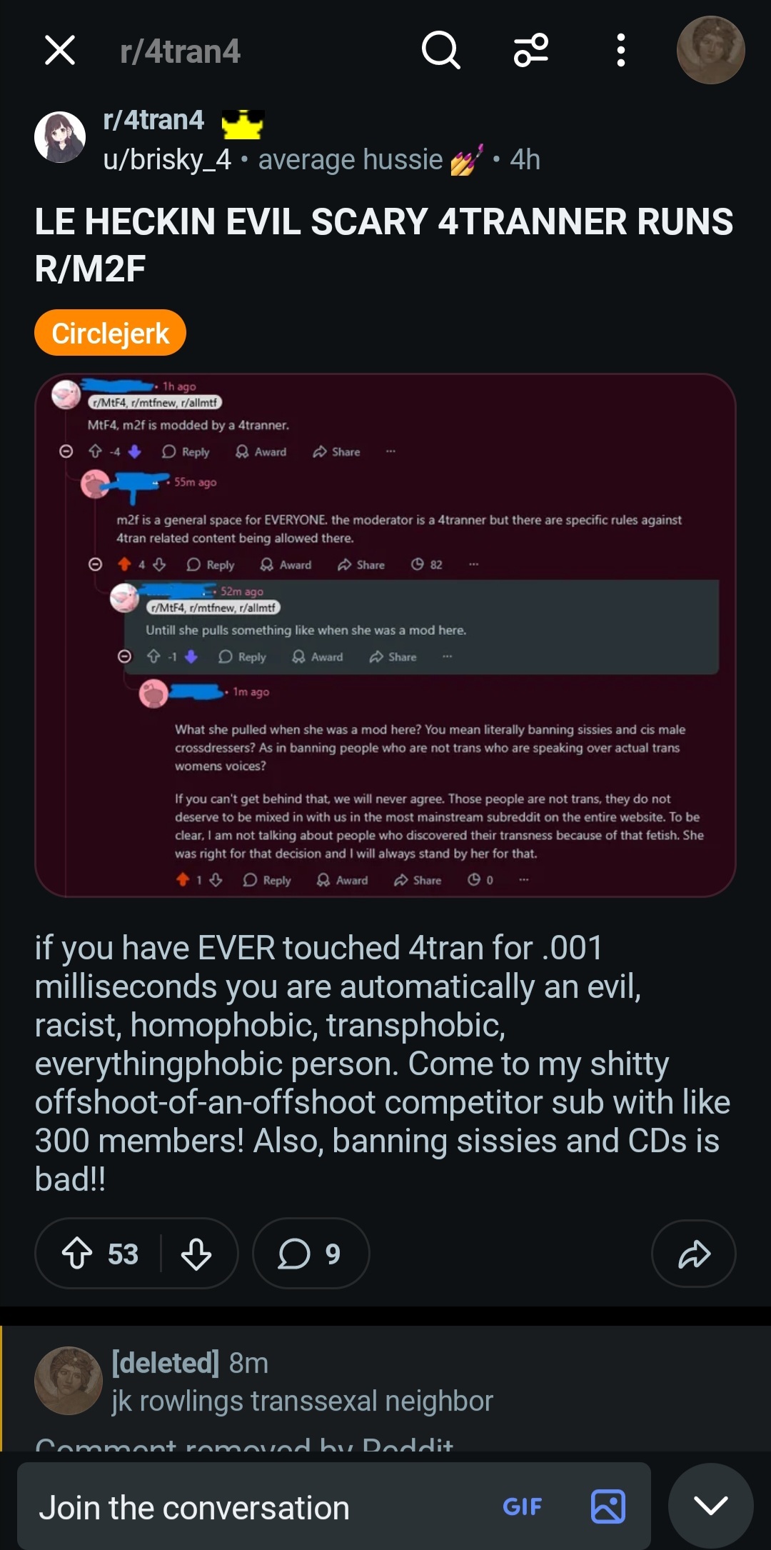
Task: Open r/4tran4 title in header bar
Action: tap(180, 51)
